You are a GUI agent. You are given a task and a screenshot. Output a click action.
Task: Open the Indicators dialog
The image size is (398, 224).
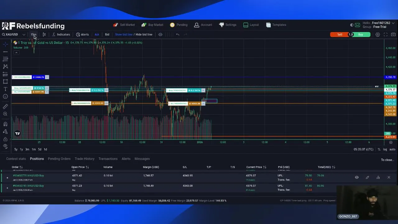(x=61, y=35)
